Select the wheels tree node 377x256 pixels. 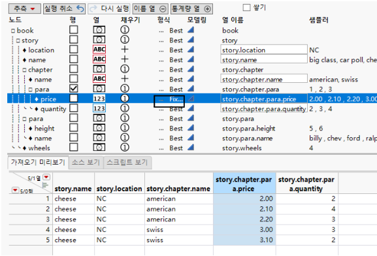coord(39,148)
